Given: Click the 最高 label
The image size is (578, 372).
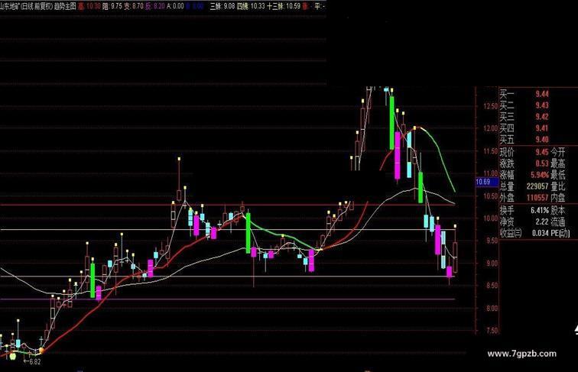Looking at the screenshot, I should [x=558, y=163].
